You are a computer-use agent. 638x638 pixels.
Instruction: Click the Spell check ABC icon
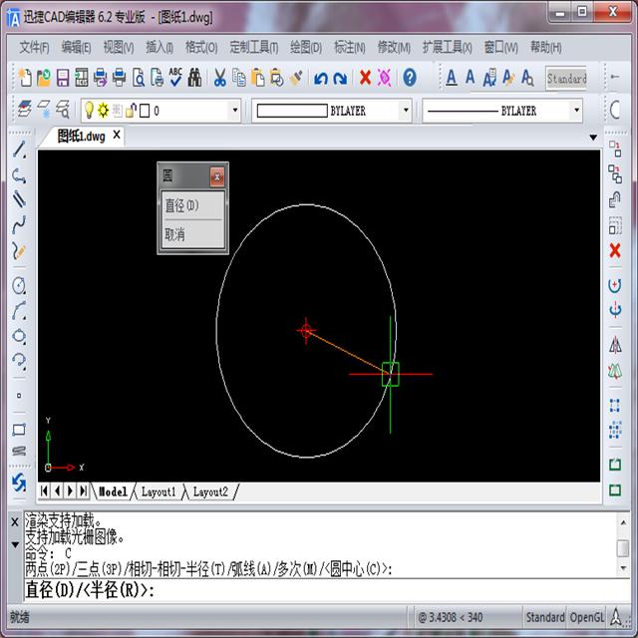coord(175,78)
